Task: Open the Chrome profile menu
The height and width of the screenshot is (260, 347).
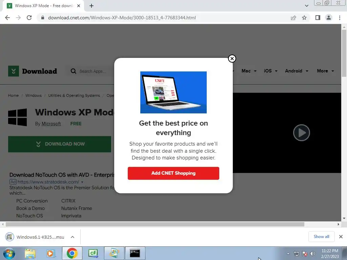Action: coord(329,18)
